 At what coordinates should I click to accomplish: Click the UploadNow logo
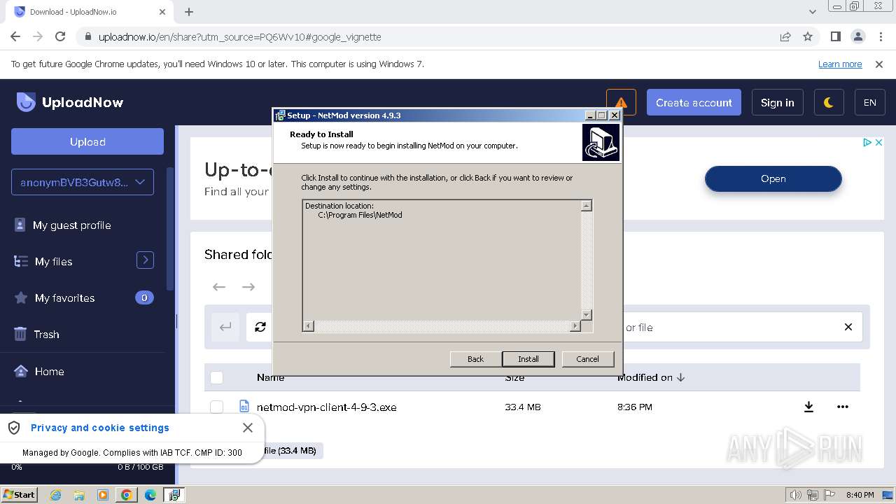point(70,102)
